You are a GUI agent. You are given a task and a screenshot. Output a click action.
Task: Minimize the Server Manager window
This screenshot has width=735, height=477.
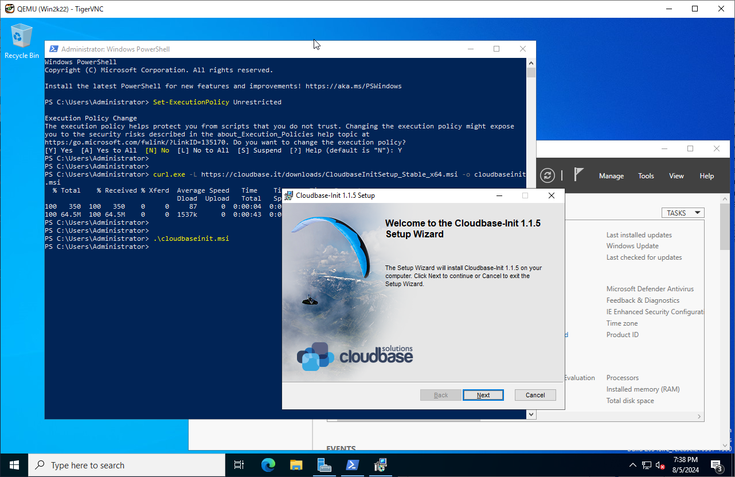tap(664, 148)
